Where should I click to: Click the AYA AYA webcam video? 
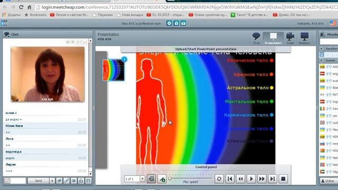(x=48, y=74)
